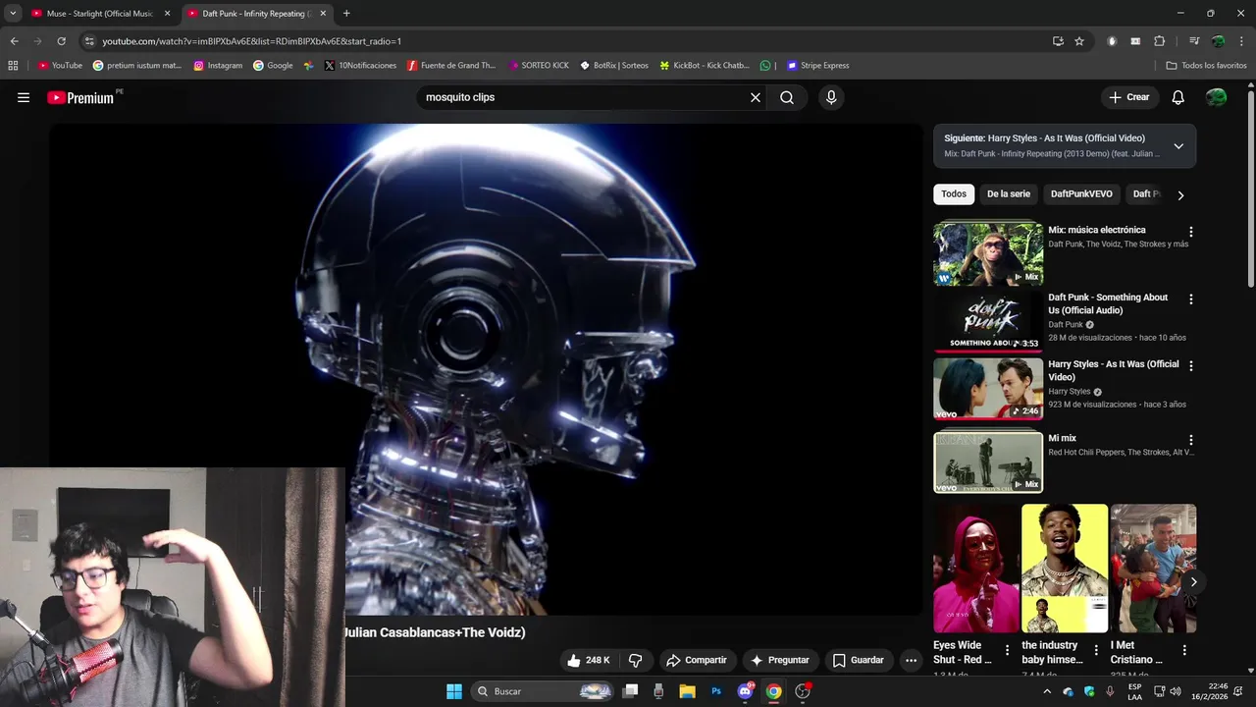Play Daft Punk - Something About Us
Screen dimensions: 1256x707
pos(988,320)
